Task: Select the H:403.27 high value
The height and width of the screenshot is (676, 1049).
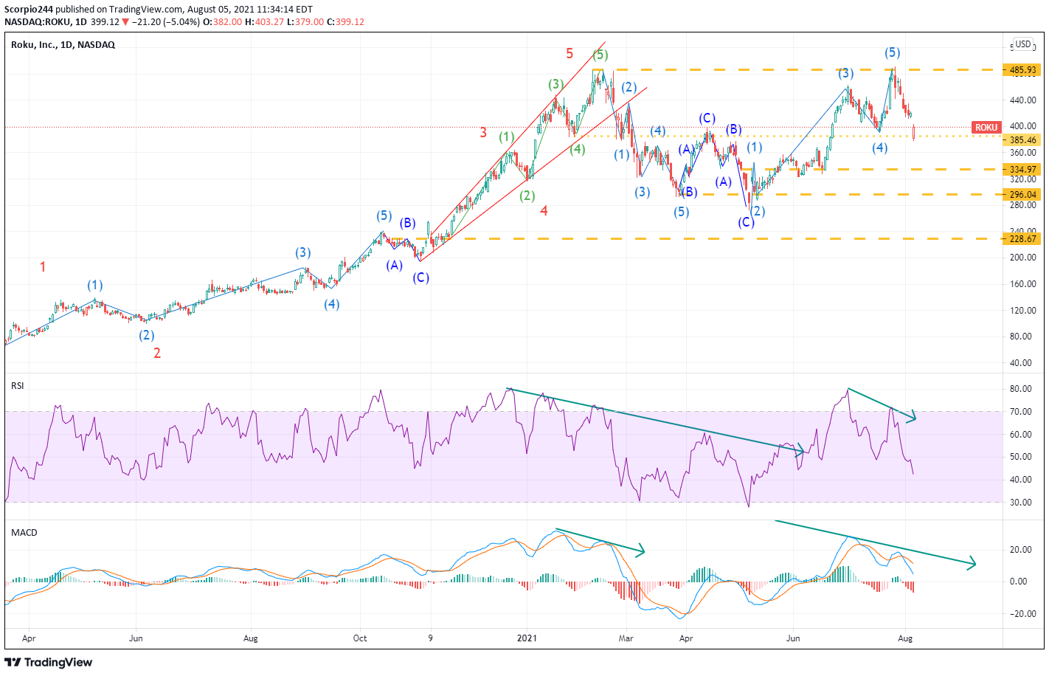Action: click(264, 21)
